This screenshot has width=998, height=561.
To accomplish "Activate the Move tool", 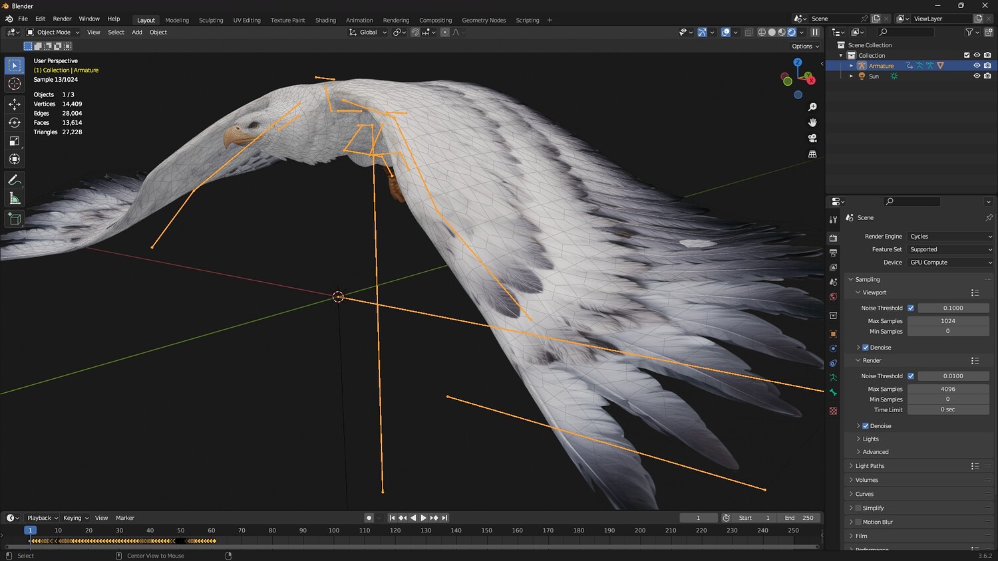I will pyautogui.click(x=15, y=104).
